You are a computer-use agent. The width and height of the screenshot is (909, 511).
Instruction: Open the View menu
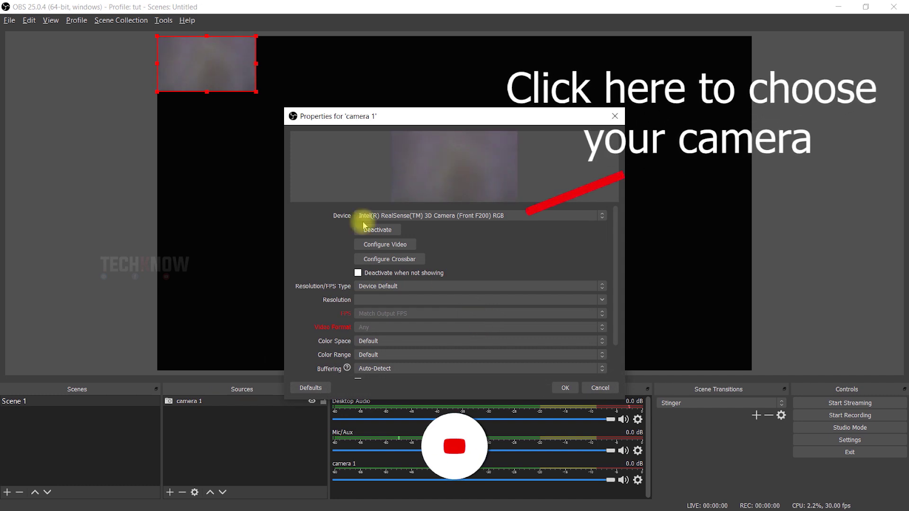51,20
